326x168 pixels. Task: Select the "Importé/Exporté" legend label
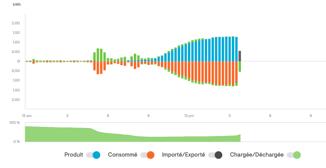coord(183,155)
